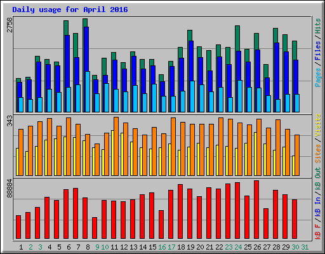Click day 13 on the x-axis
The height and width of the screenshot is (254, 325).
point(133,247)
